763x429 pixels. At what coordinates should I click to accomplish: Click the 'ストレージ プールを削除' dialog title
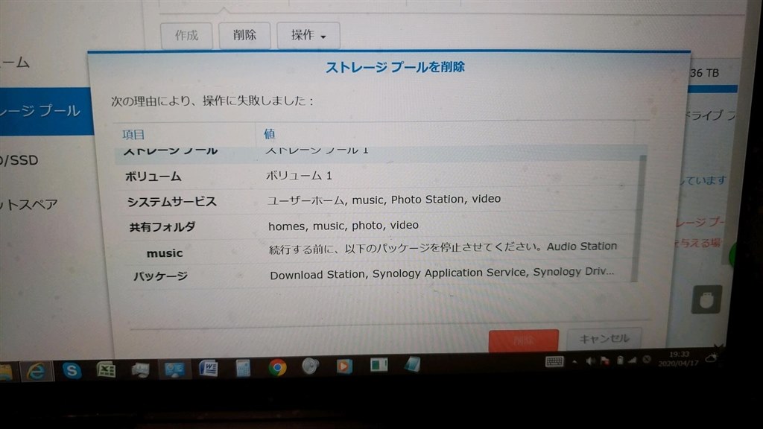[395, 67]
